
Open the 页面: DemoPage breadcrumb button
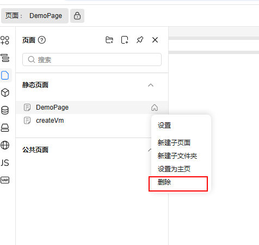point(35,16)
